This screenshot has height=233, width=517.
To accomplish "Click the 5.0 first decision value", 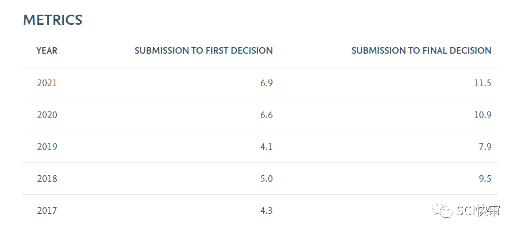I will pyautogui.click(x=266, y=179).
